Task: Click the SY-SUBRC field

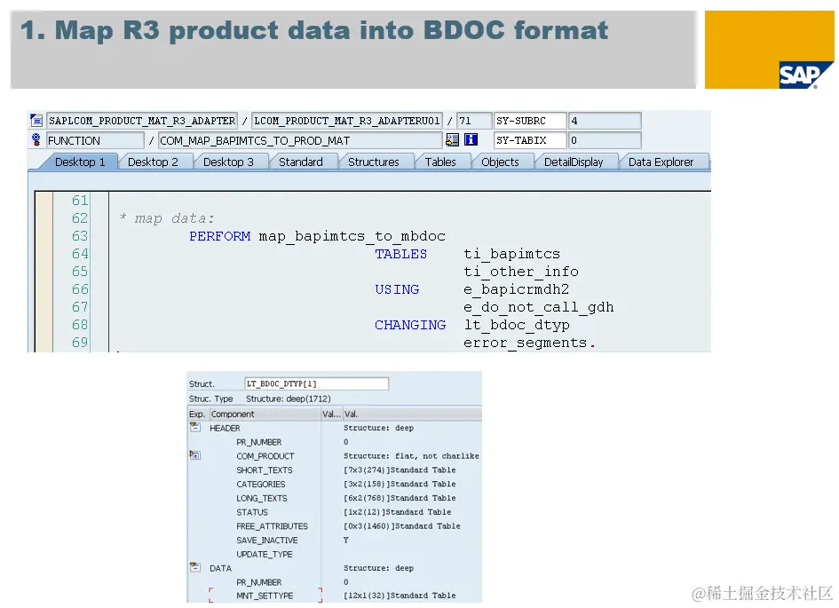Action: 530,121
